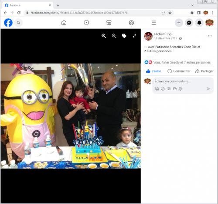Close the Facebook tab
Screen dimensions: 218x204
pos(50,5)
